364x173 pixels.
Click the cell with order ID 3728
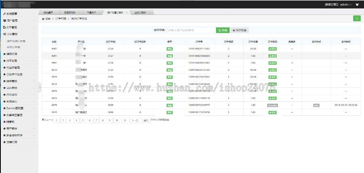110,49
